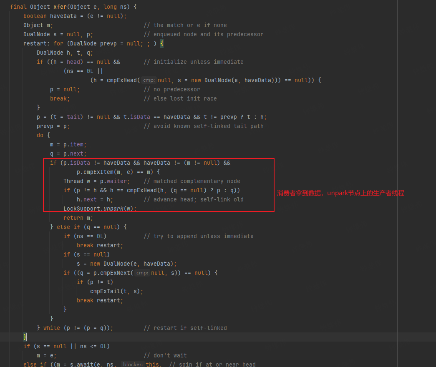Click the cmp: inline hint in cmpExHead call

pos(149,80)
